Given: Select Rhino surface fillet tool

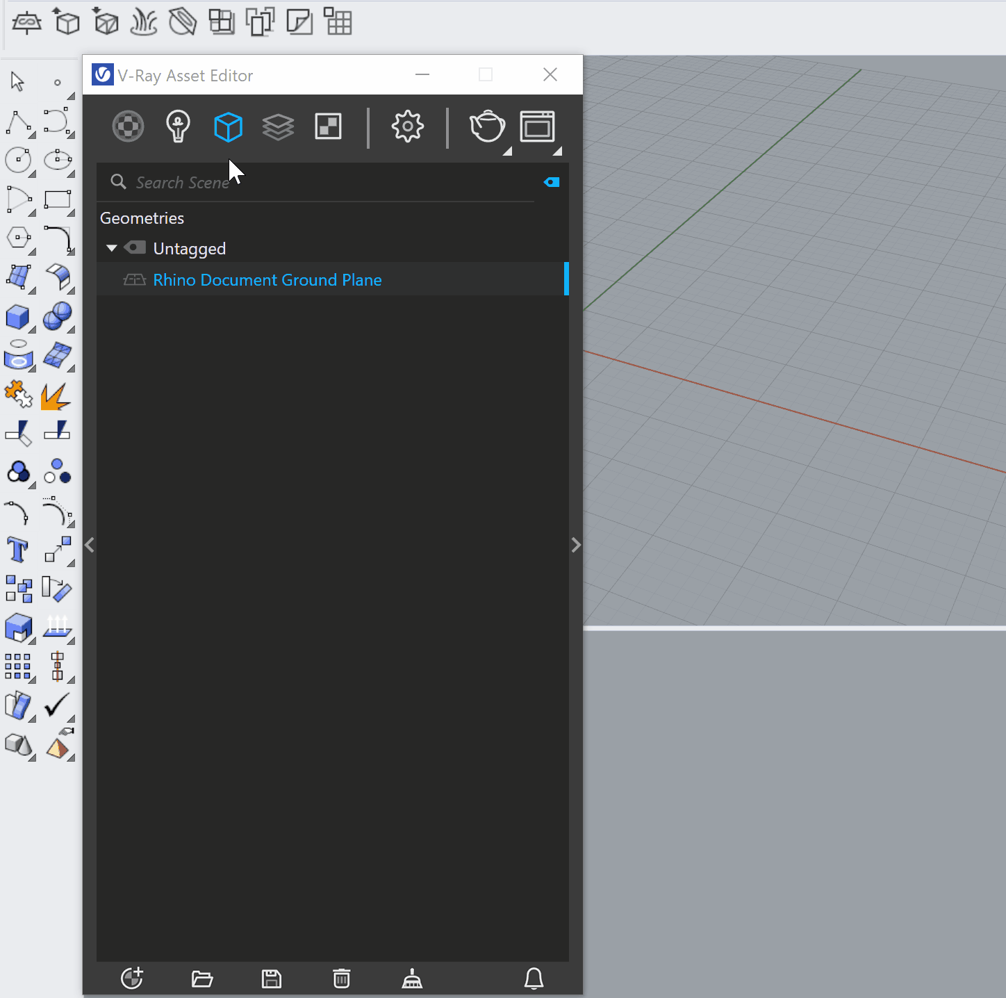Looking at the screenshot, I should [58, 277].
